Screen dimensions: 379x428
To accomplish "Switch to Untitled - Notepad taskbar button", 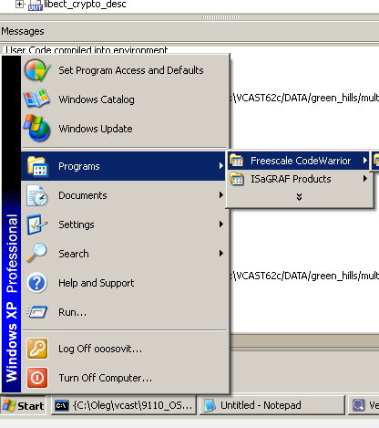I will click(272, 405).
